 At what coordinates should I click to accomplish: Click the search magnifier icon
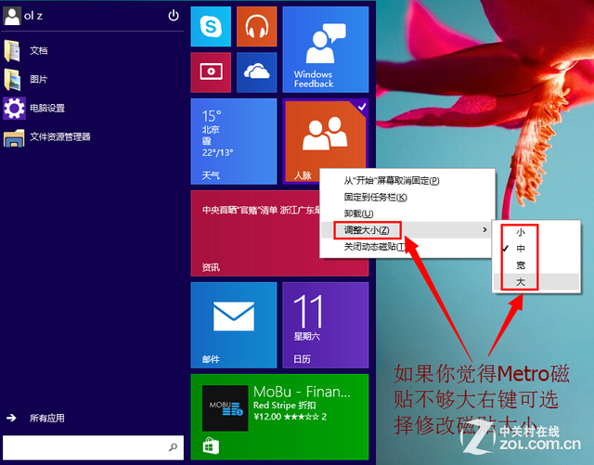pyautogui.click(x=174, y=447)
